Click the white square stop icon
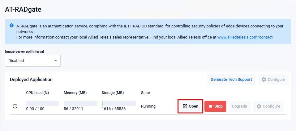 click(211, 106)
